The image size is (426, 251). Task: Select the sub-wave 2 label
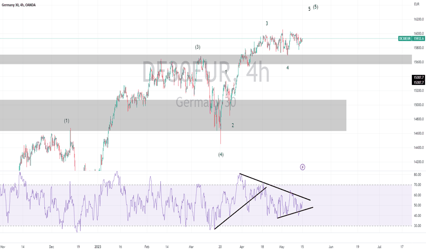pyautogui.click(x=233, y=125)
